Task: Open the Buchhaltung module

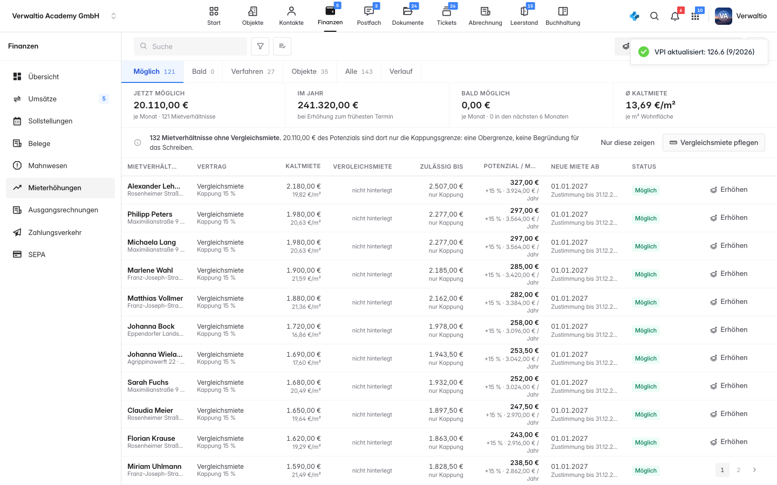Action: coord(563,16)
